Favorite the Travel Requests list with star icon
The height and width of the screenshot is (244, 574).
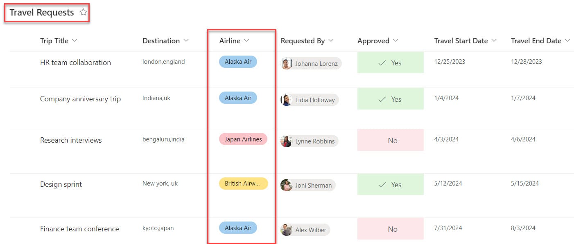pyautogui.click(x=83, y=12)
